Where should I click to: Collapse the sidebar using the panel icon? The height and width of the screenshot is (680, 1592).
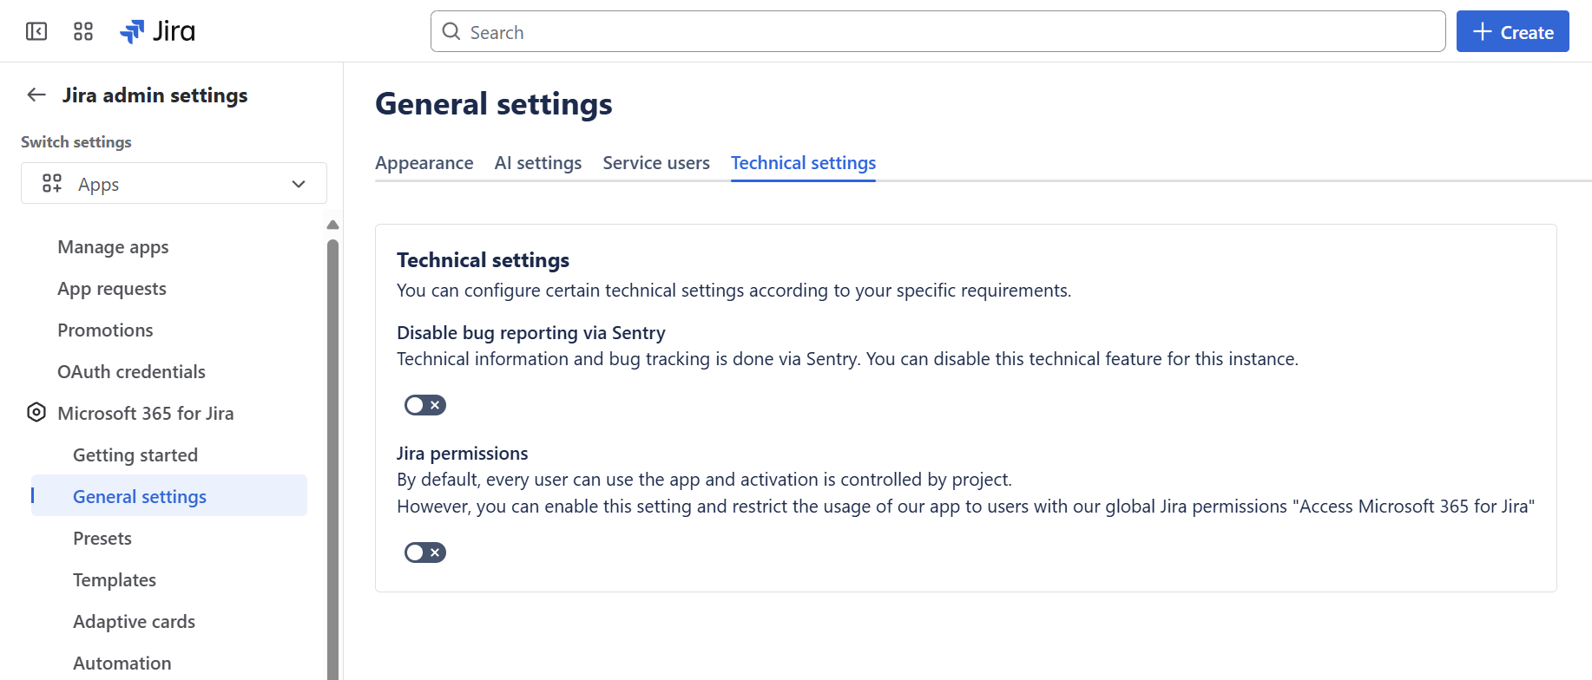[x=36, y=32]
